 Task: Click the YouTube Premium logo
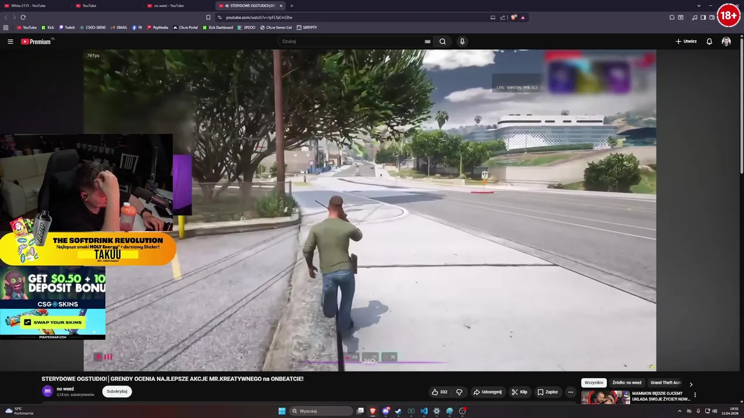[x=36, y=41]
